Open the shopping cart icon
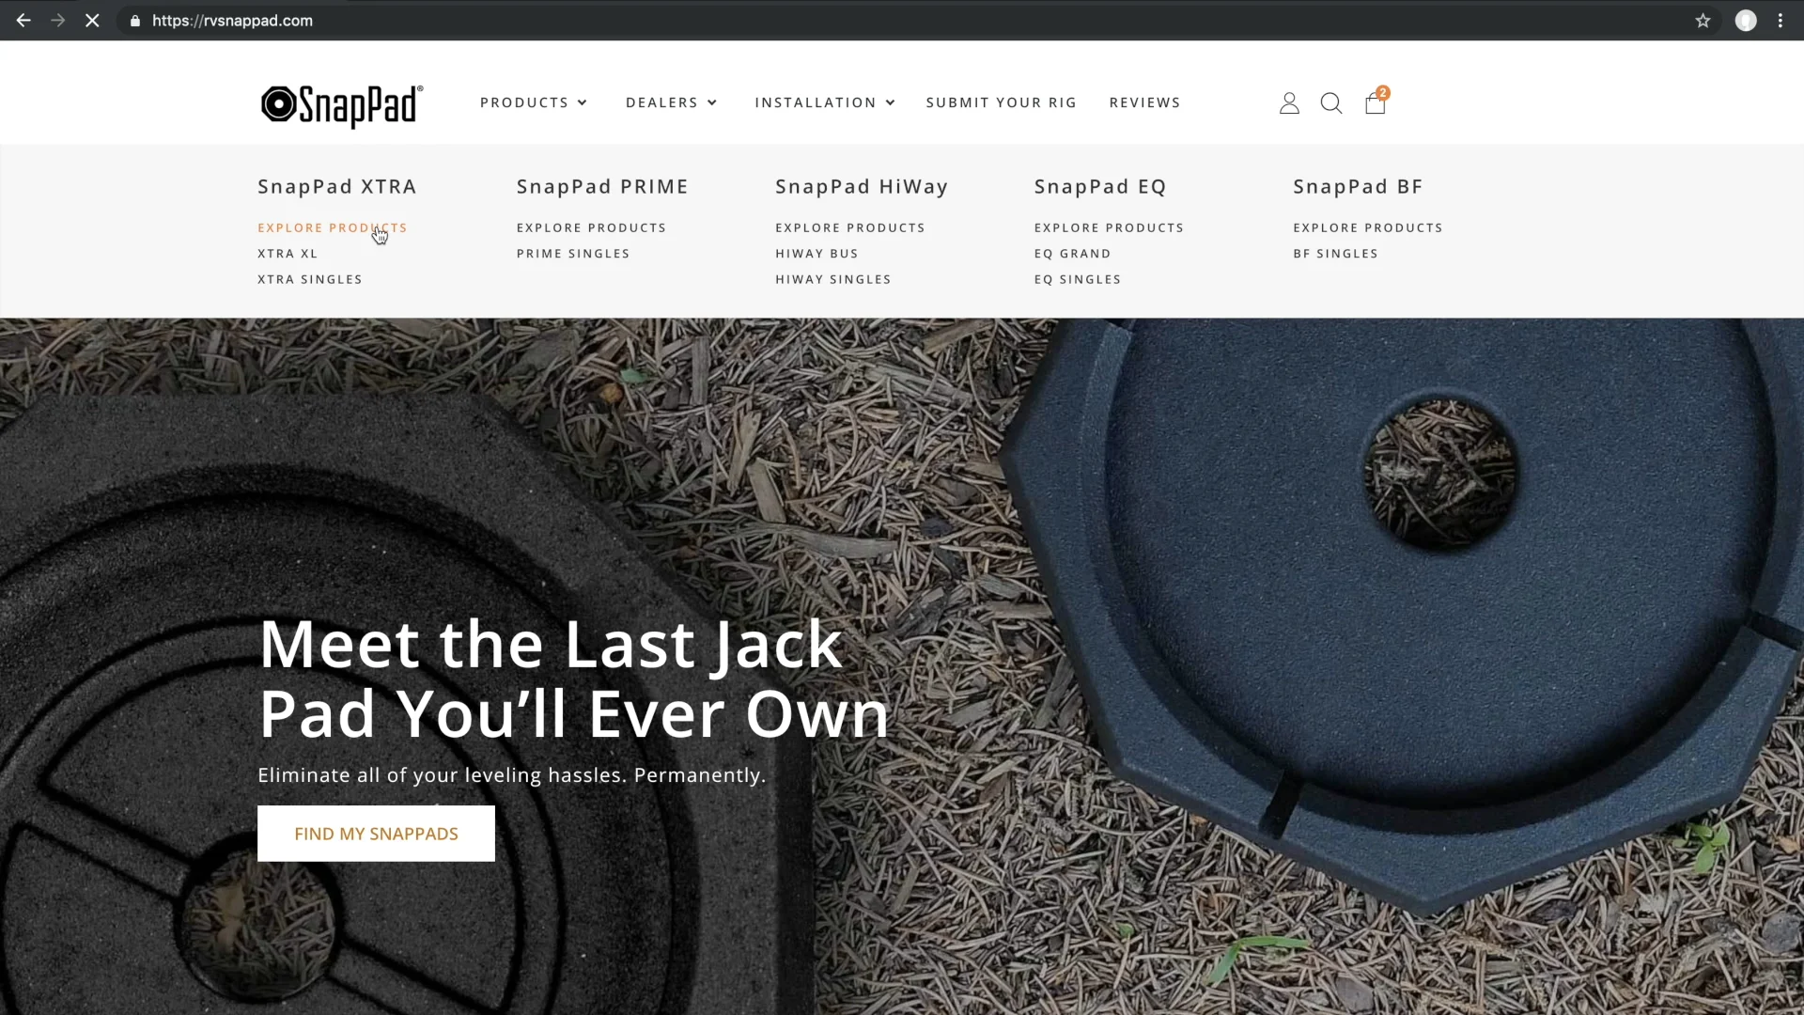Screen dimensions: 1804x1015 point(1376,101)
